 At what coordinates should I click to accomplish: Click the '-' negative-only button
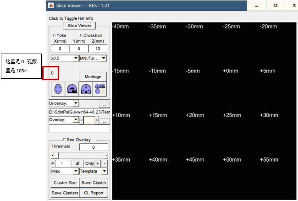pos(105,163)
